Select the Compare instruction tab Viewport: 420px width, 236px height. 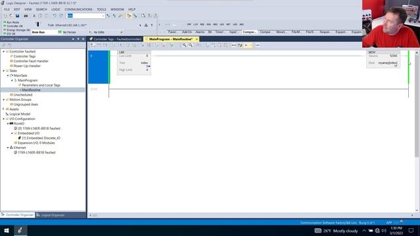(249, 32)
